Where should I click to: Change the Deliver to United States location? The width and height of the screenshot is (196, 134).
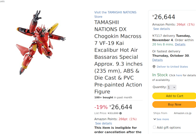point(172,67)
